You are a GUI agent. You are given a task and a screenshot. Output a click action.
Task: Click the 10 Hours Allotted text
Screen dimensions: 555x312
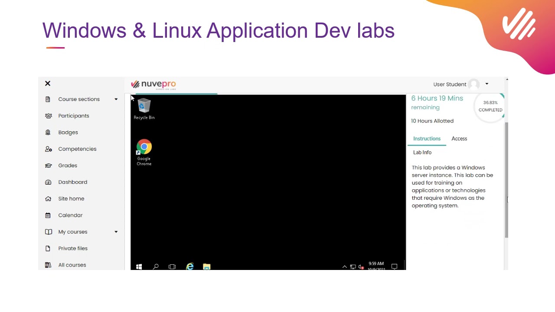pyautogui.click(x=432, y=121)
